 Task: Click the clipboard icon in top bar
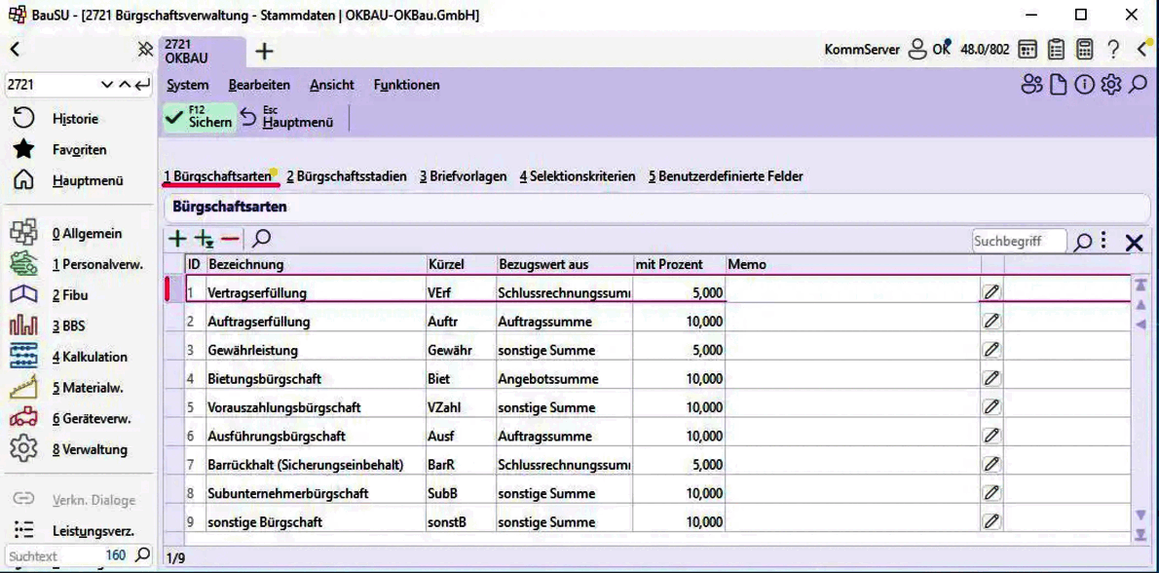point(1057,50)
